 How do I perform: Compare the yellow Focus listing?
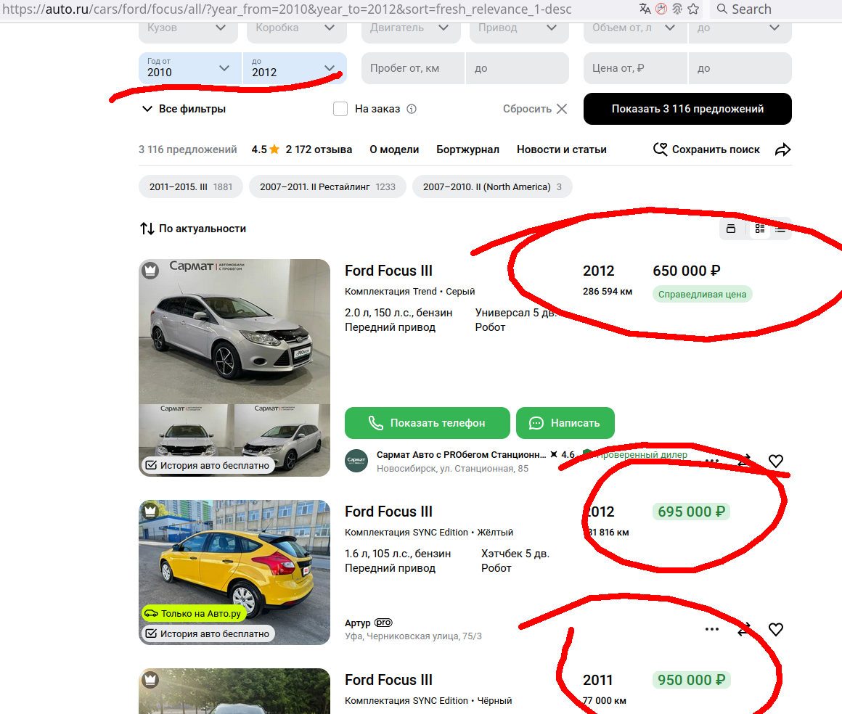click(x=744, y=629)
